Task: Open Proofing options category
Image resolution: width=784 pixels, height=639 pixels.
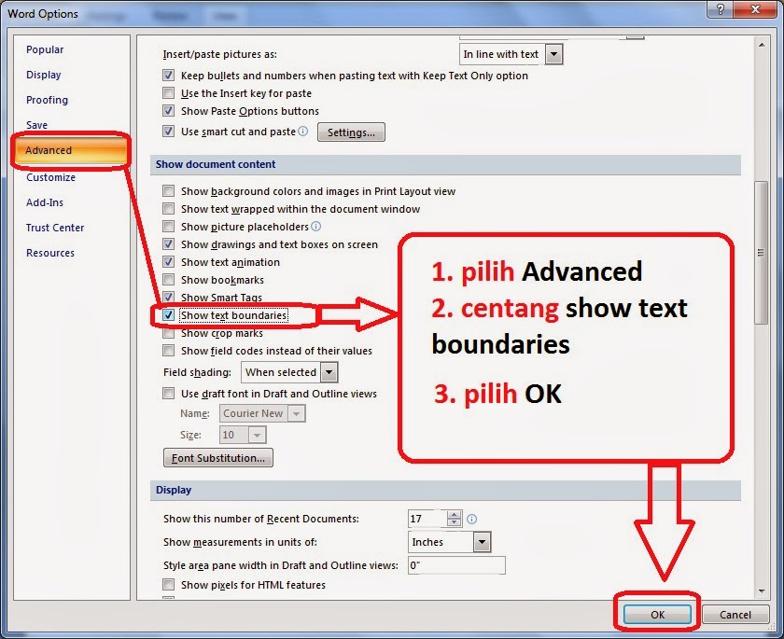Action: 47,100
